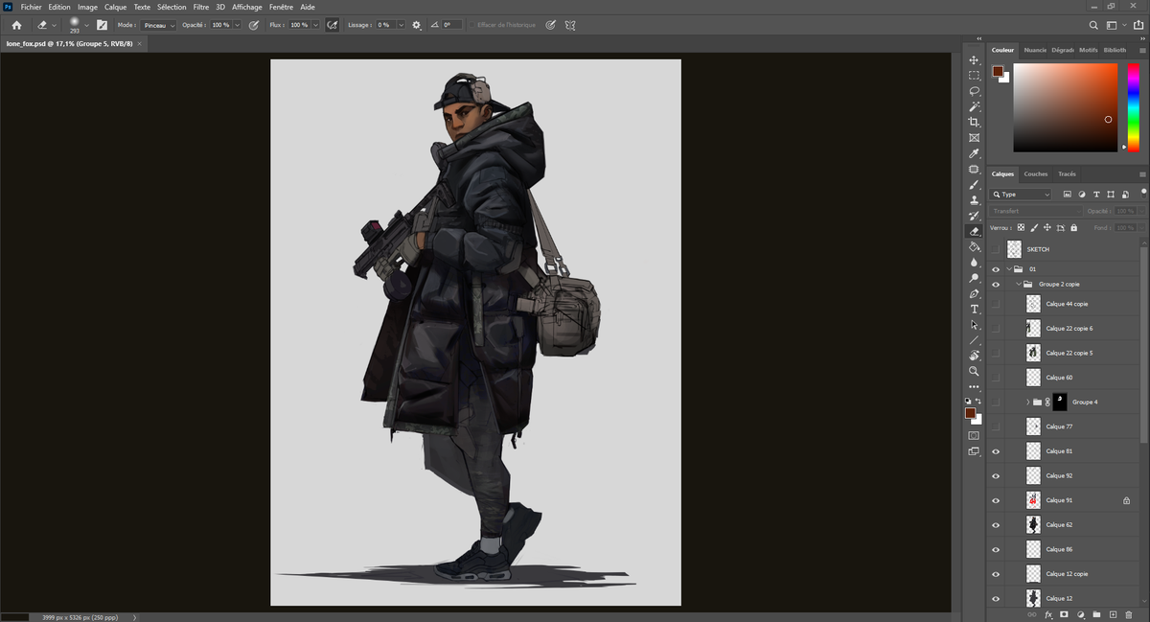Image resolution: width=1150 pixels, height=622 pixels.
Task: Collapse the 01 group
Action: point(1009,269)
